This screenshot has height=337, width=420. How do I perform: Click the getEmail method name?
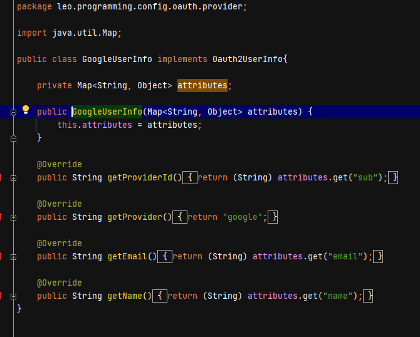coord(127,256)
